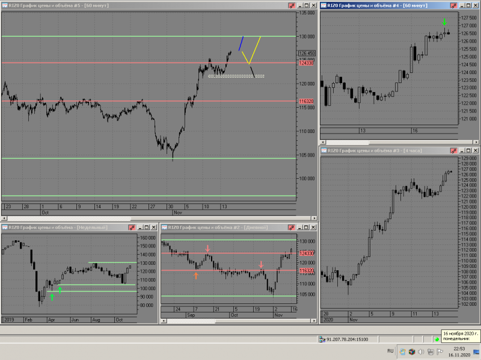Click horizontal scrollbar thumb of chart #5

coord(221,218)
